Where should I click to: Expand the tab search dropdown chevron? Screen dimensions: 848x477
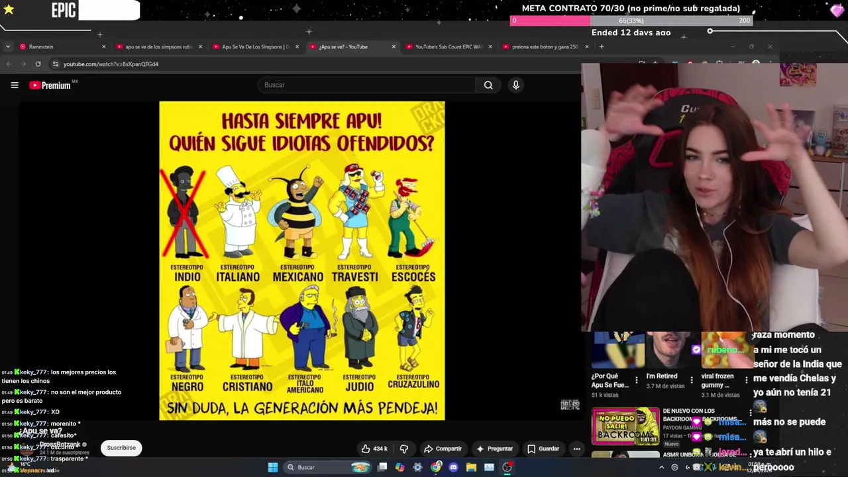click(7, 47)
